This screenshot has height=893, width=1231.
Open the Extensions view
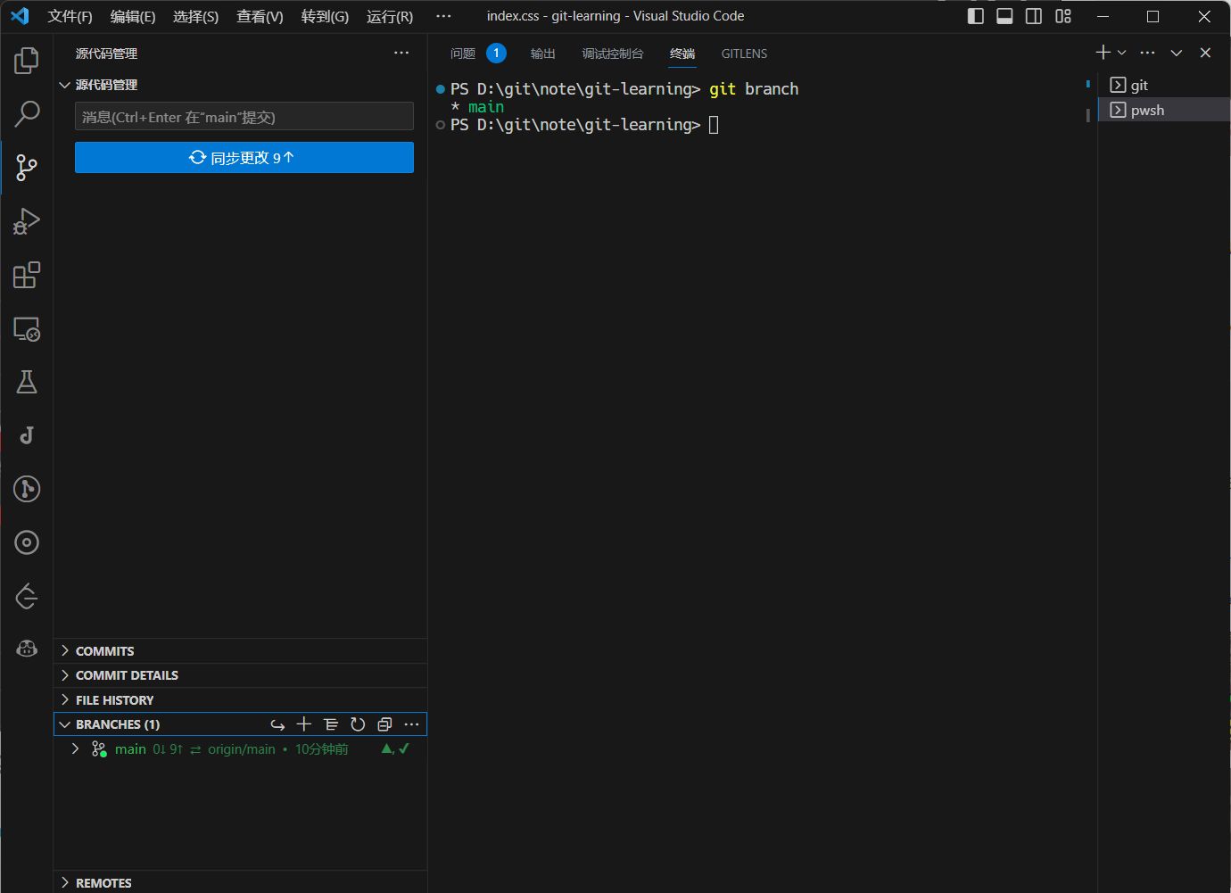pyautogui.click(x=27, y=275)
